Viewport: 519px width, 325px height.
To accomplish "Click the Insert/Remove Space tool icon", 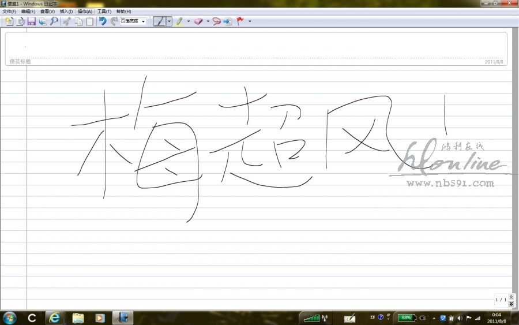I will [228, 21].
